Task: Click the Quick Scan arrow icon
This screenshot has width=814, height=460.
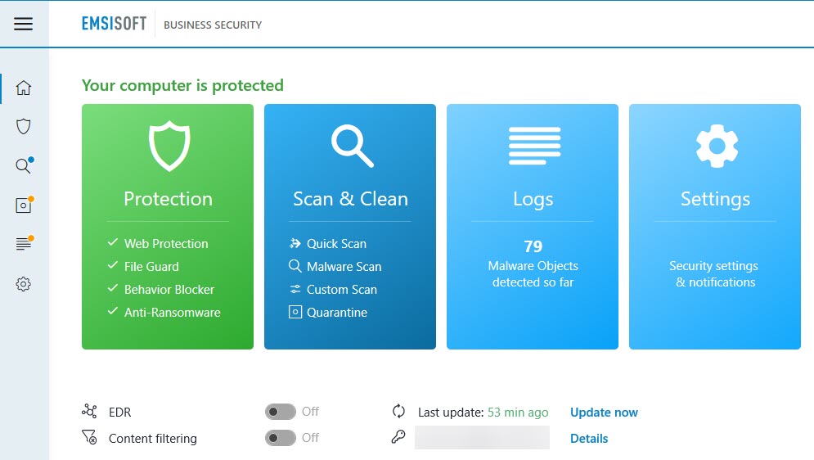Action: point(295,243)
